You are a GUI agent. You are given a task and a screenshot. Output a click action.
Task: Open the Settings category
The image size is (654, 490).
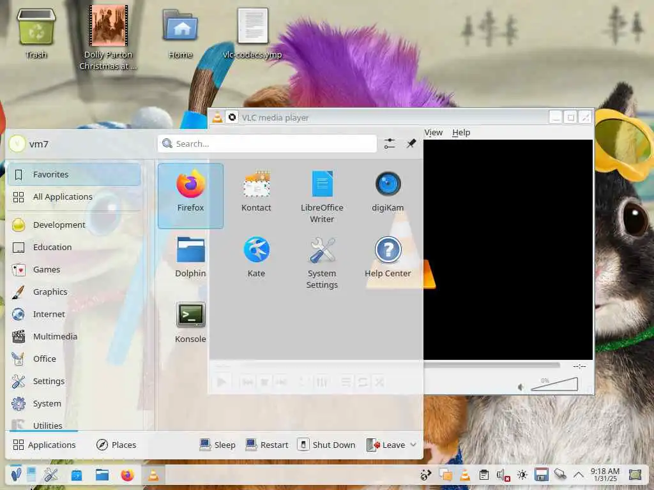pos(74,382)
